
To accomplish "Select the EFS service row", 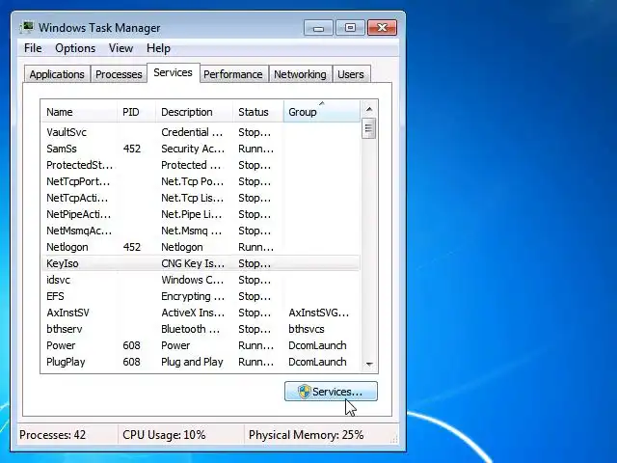I will click(201, 296).
